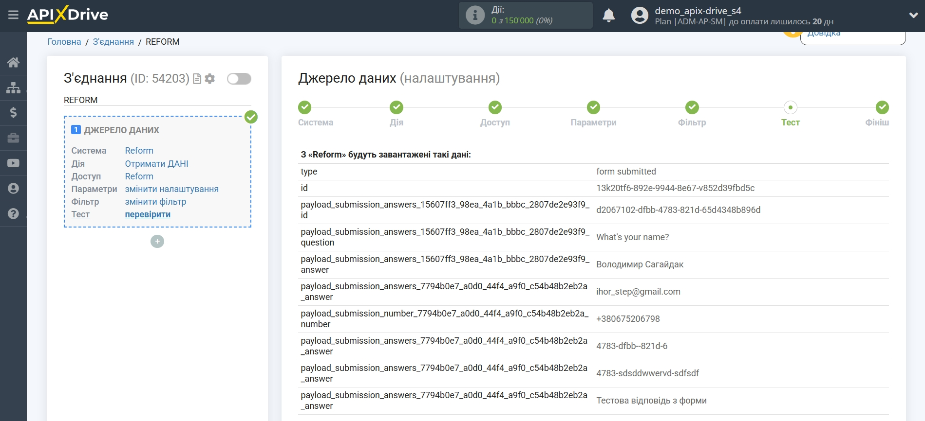Viewport: 925px width, 421px height.
Task: Go to Доступ step
Action: click(x=495, y=107)
